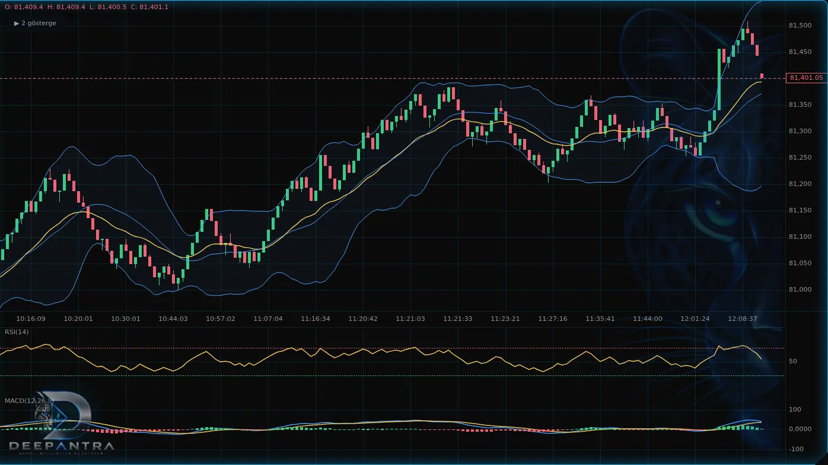The image size is (828, 465).
Task: Click the 10:57:02 time axis label
Action: 221,319
